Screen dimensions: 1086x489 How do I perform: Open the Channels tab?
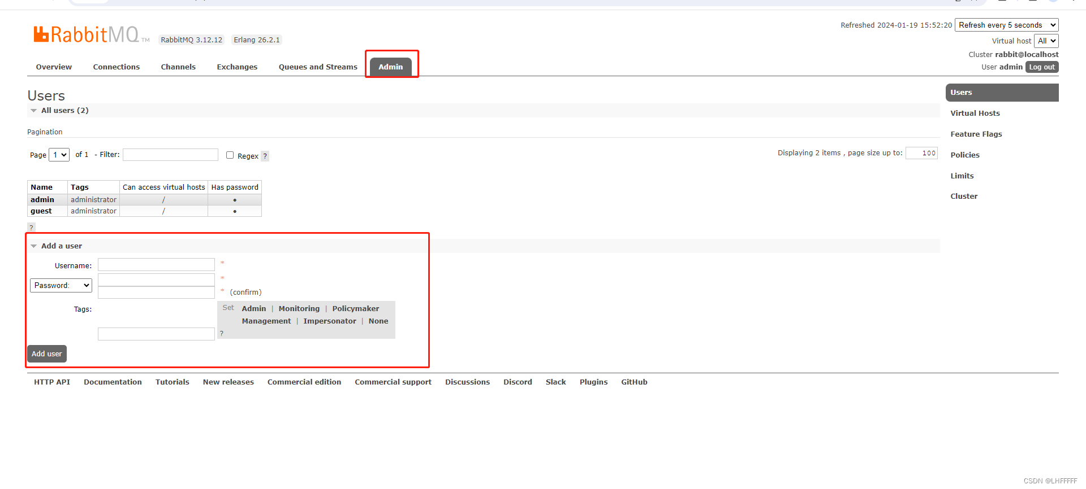[x=178, y=67]
